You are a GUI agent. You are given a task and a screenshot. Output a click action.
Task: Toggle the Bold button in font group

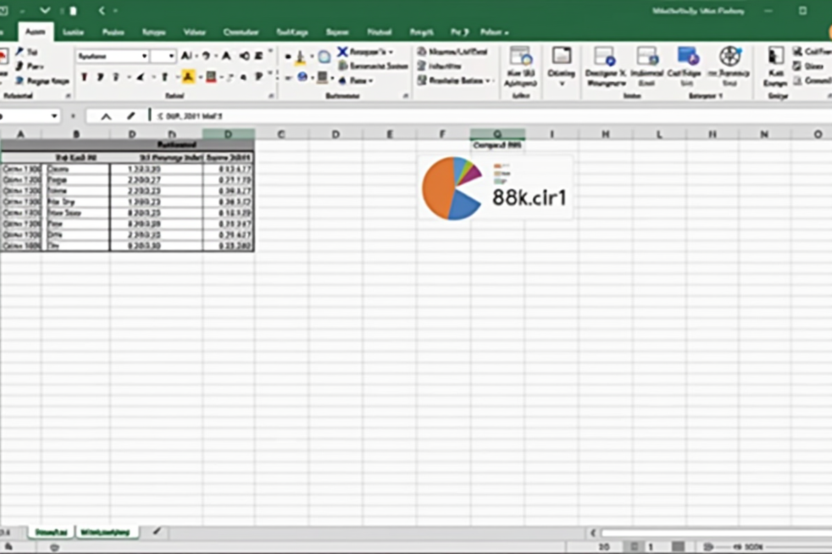[85, 77]
